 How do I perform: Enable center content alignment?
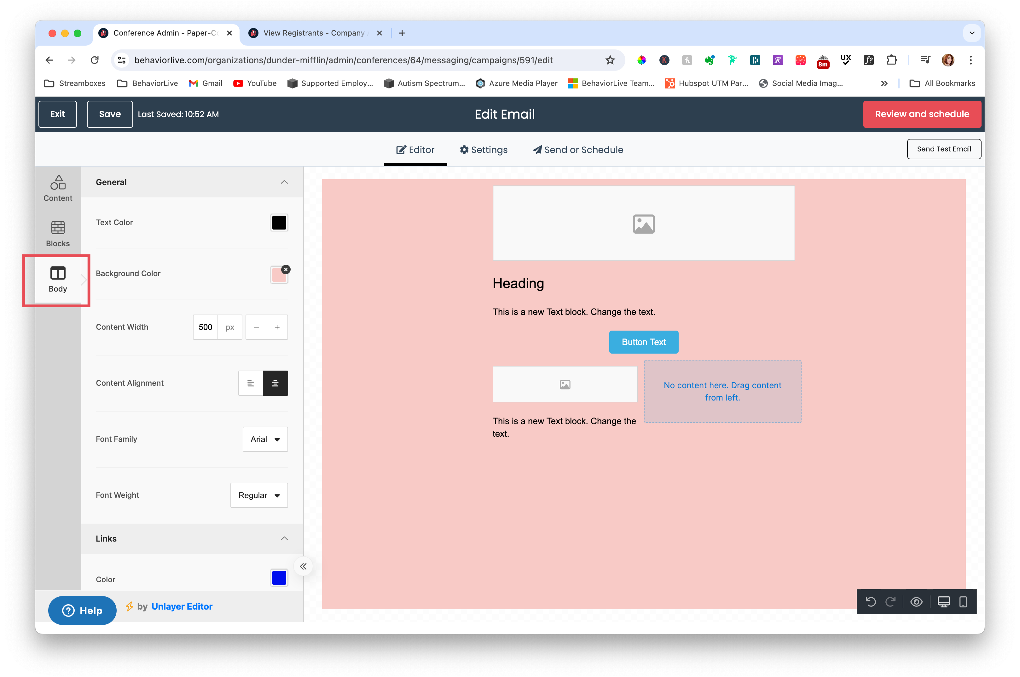click(275, 383)
